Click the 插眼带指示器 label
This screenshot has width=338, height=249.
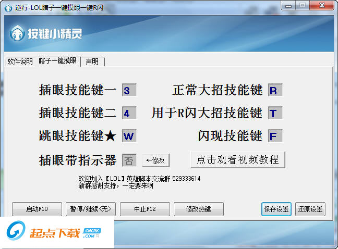[78, 160]
